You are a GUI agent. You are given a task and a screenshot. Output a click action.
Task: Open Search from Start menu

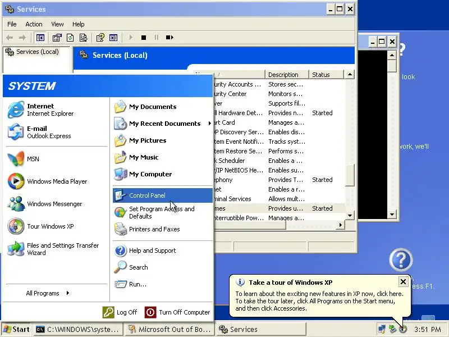[162, 267]
